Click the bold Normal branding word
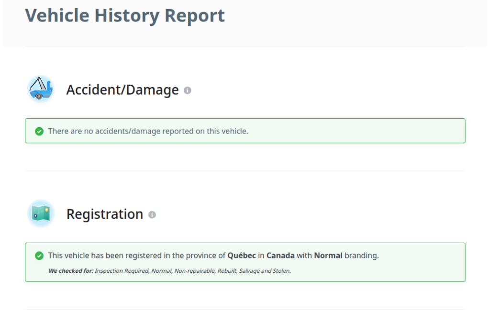 328,256
